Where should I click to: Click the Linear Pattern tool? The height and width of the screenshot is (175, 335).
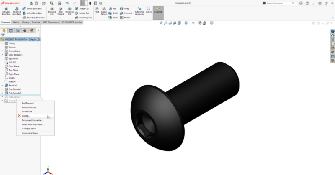coord(104,11)
